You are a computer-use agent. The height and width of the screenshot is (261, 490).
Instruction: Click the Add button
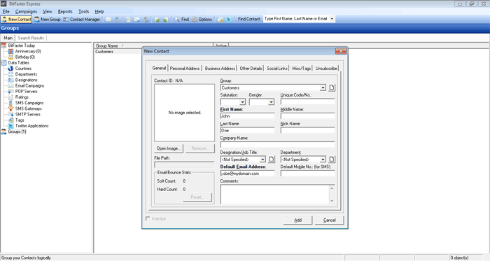point(297,220)
